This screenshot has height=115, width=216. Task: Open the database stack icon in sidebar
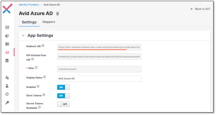pos(7,61)
